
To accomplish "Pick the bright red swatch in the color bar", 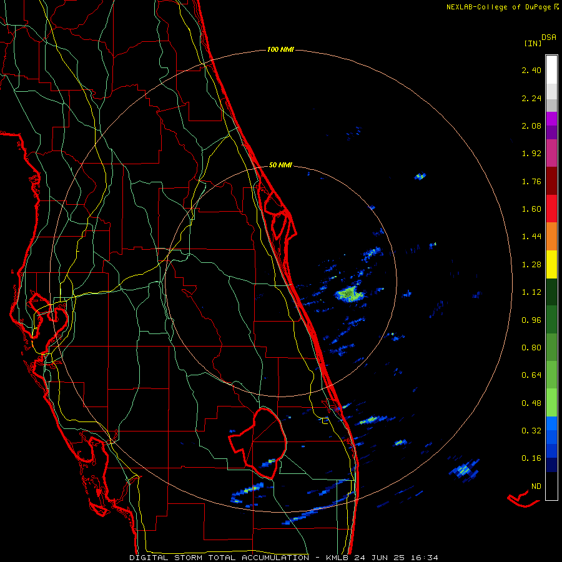I will point(551,209).
